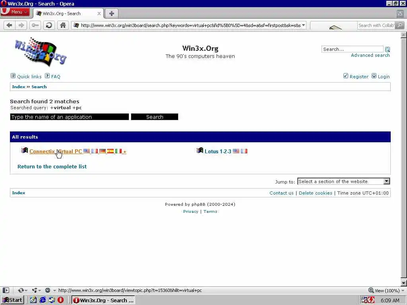Select the Win3x.Org - Search tab
407x305 pixels.
tap(68, 14)
